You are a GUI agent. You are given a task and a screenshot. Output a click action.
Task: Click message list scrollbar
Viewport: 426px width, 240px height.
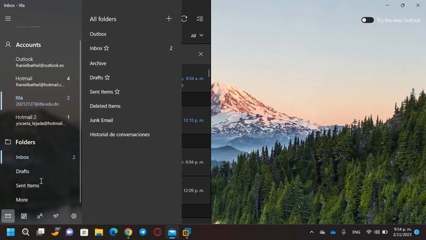pos(209,73)
